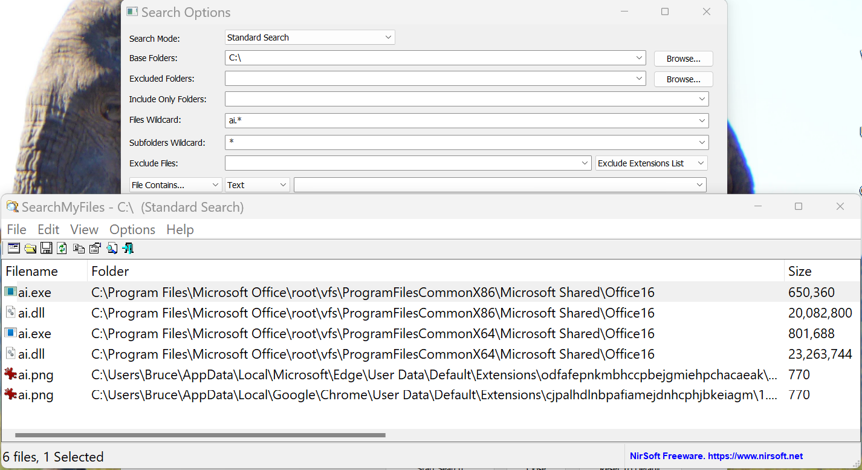Copy selected items using the toolbar icon

79,248
